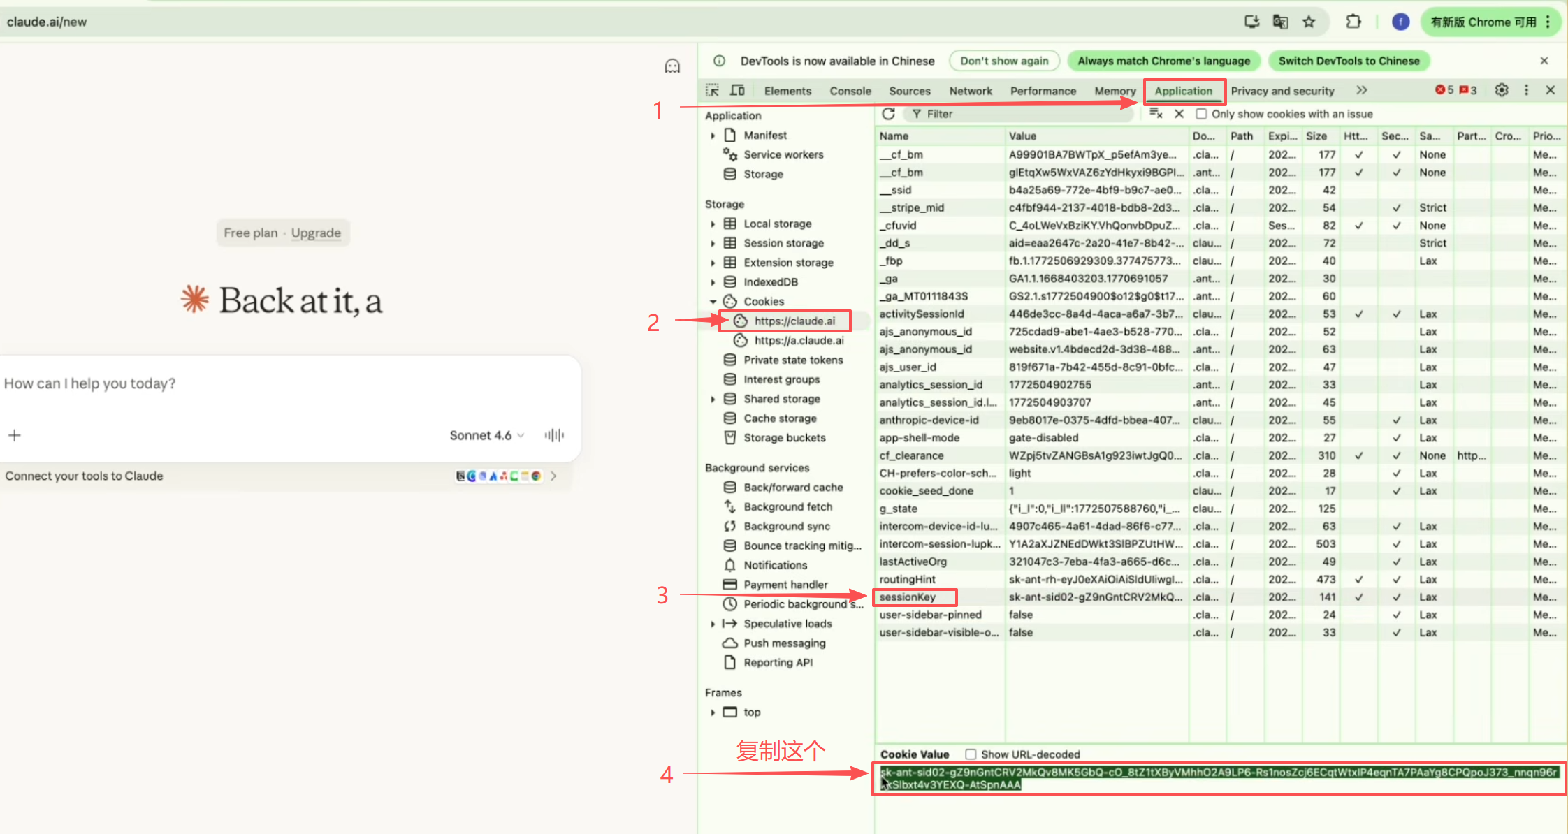Delete selected cookie X icon

tap(1179, 114)
